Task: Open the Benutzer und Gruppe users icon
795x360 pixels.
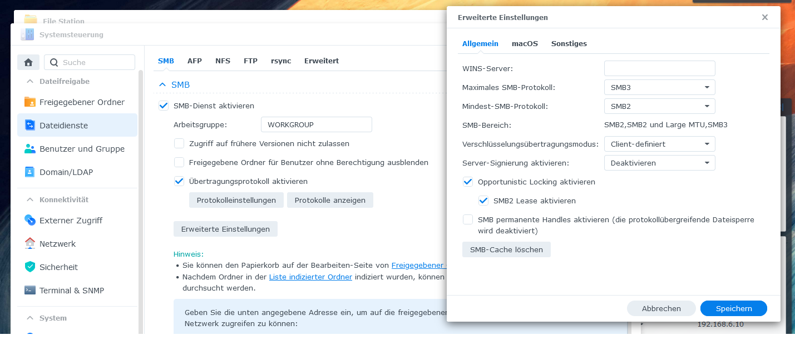Action: click(30, 149)
